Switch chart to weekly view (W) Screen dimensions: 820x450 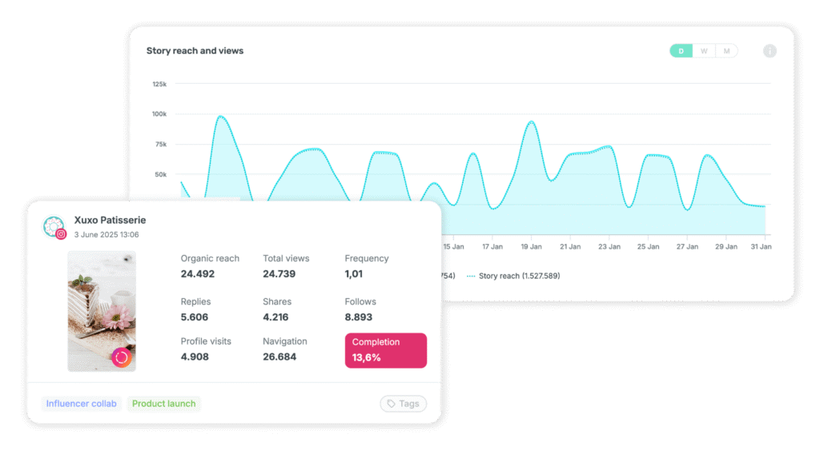tap(704, 51)
